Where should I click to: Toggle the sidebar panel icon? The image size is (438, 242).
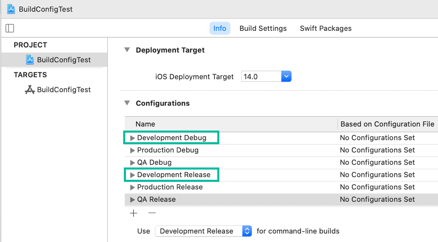tap(10, 28)
